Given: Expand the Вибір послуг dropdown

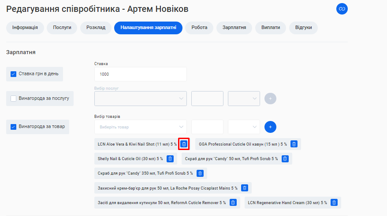Looking at the screenshot, I should pyautogui.click(x=141, y=99).
